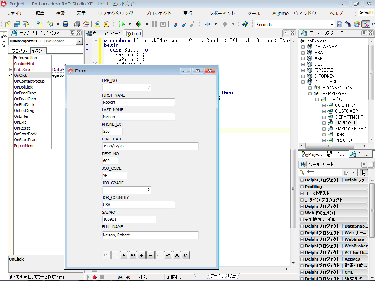Click the Back navigation blue arrow
375x281 pixels.
(x=208, y=24)
